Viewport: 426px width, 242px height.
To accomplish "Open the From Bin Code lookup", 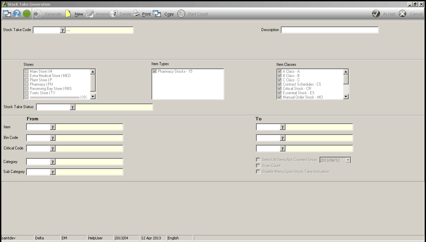I will (x=53, y=138).
